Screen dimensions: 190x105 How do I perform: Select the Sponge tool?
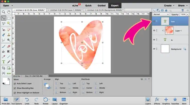[9, 40]
